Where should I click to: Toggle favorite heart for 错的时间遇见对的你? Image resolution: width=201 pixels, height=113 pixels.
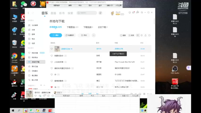52,68
